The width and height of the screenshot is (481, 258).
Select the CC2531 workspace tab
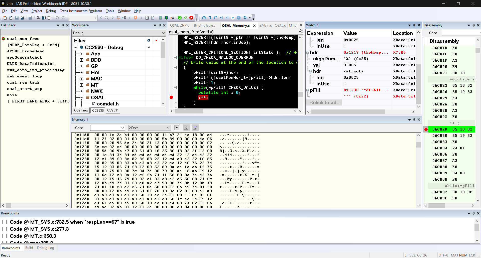(113, 110)
